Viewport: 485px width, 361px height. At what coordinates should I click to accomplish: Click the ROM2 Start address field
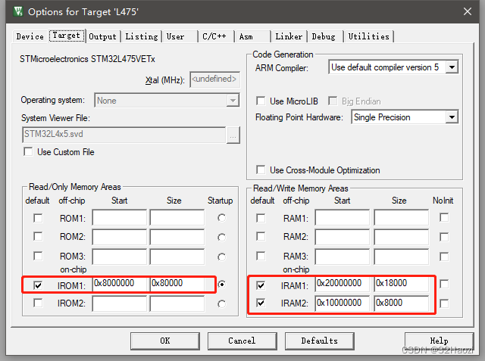[x=120, y=237]
